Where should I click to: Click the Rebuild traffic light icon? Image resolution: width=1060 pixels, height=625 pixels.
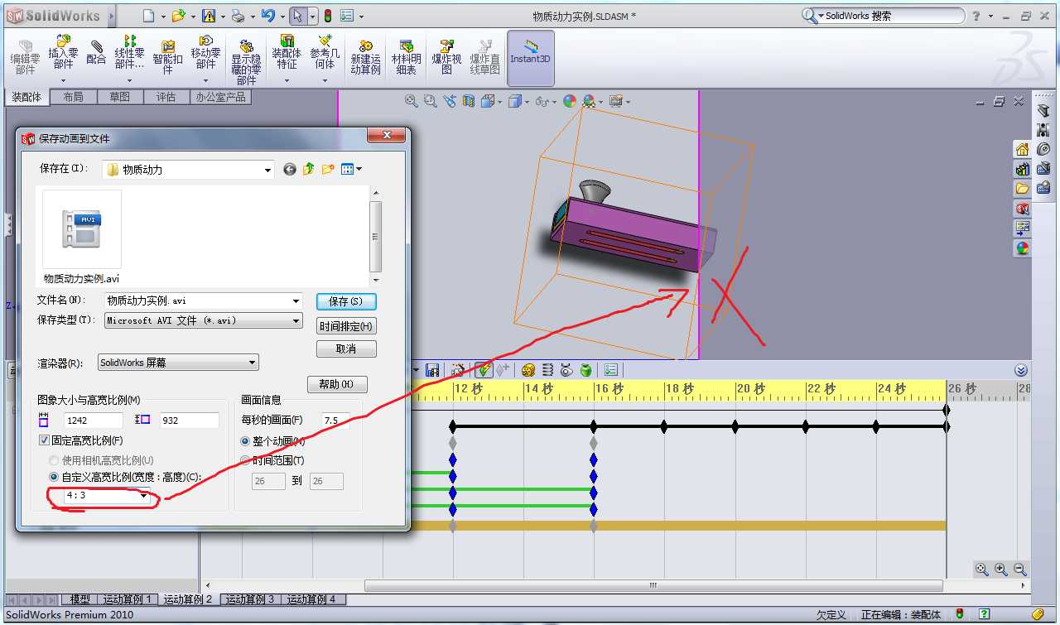(327, 16)
